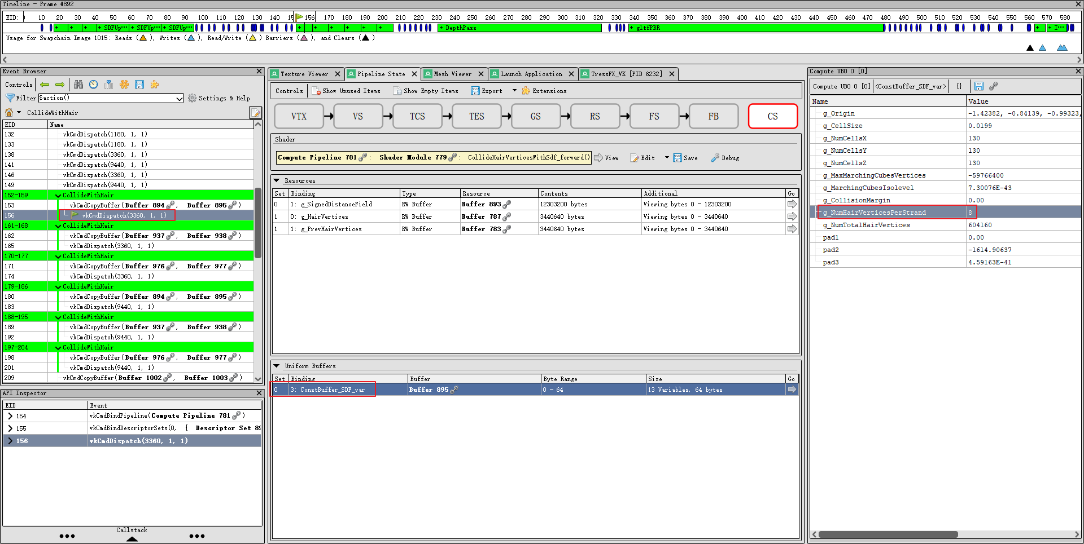Click the Export button

(x=486, y=91)
